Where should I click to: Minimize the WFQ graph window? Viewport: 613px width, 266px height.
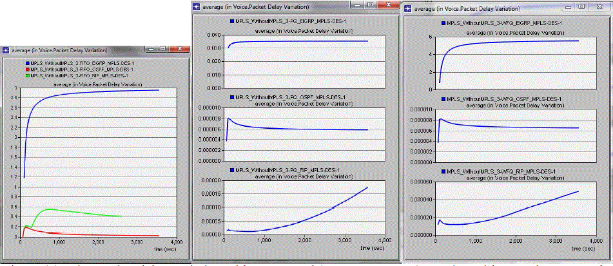(x=567, y=6)
